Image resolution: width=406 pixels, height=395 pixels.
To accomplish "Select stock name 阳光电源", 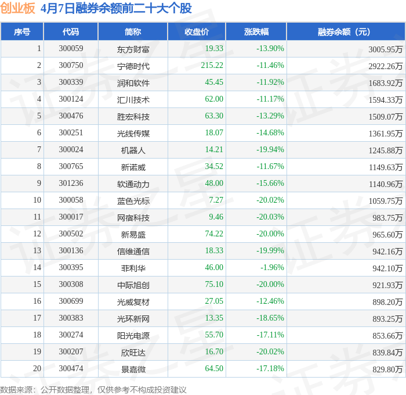I will point(133,336).
